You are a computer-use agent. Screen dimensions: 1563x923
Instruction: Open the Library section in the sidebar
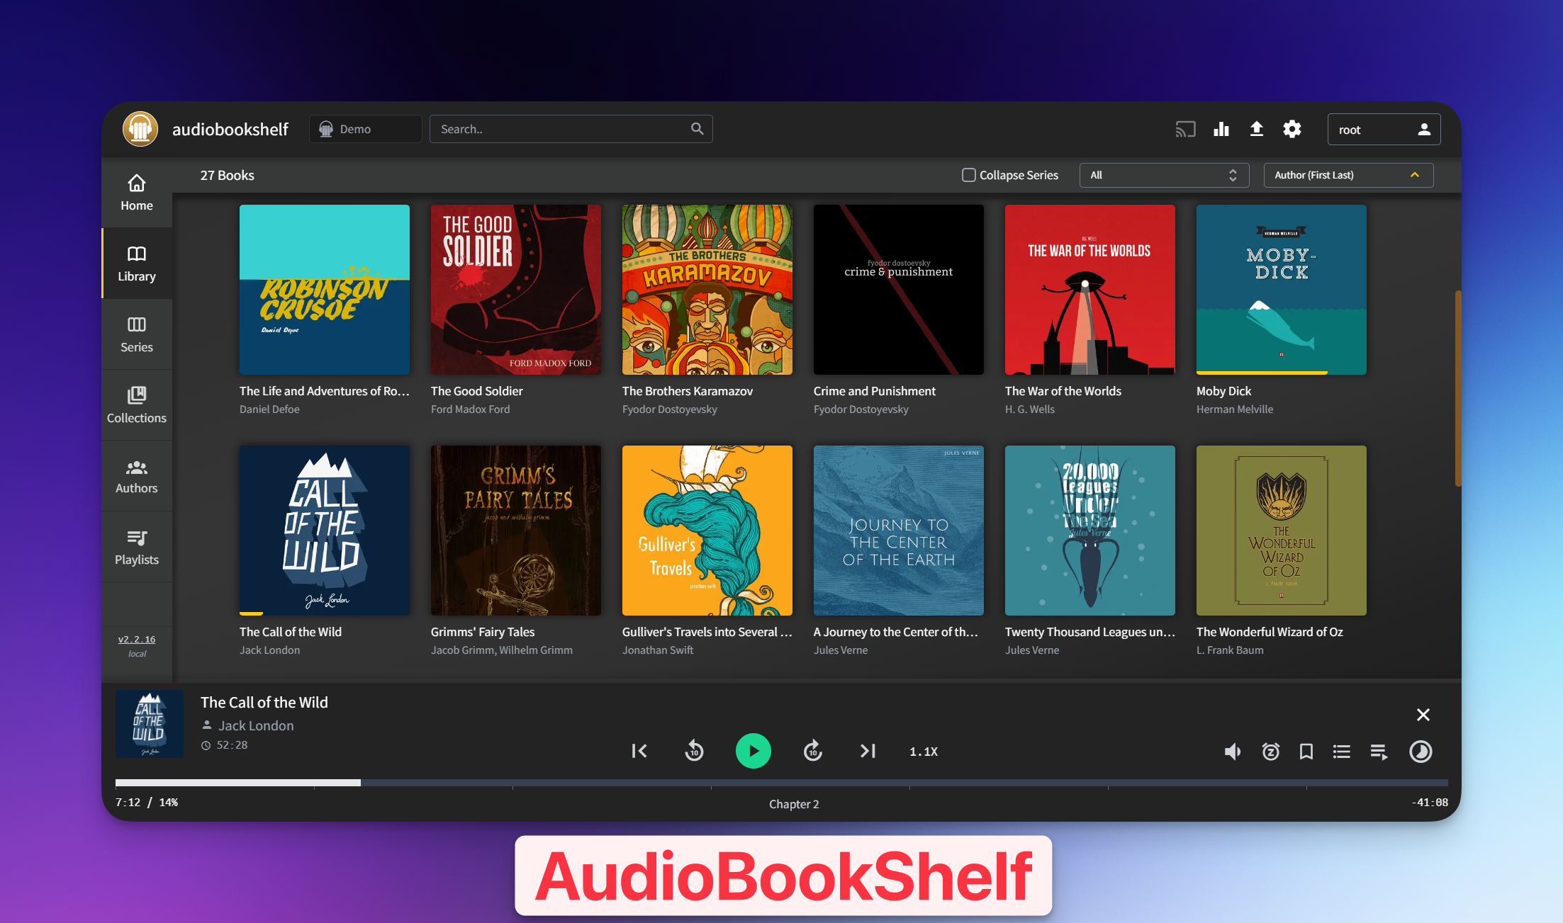[x=136, y=262]
